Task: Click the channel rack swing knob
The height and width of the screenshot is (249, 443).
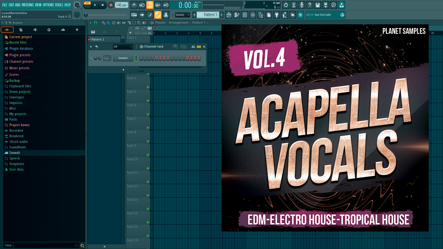Action: [175, 47]
